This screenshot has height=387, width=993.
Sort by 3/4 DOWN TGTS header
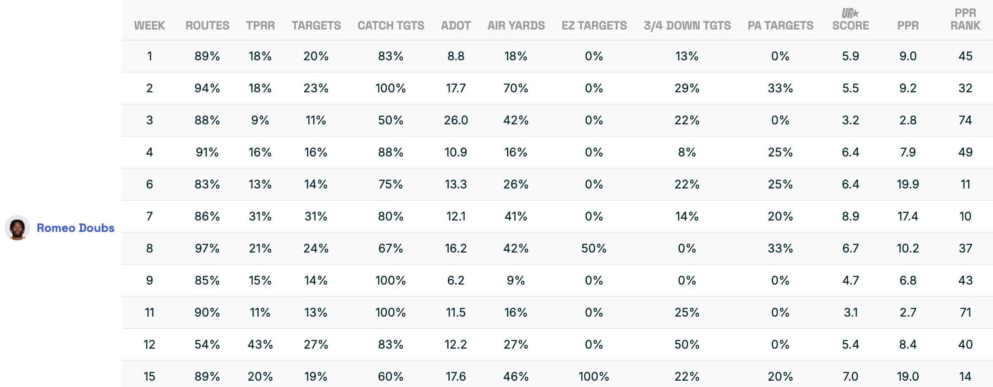click(x=687, y=26)
